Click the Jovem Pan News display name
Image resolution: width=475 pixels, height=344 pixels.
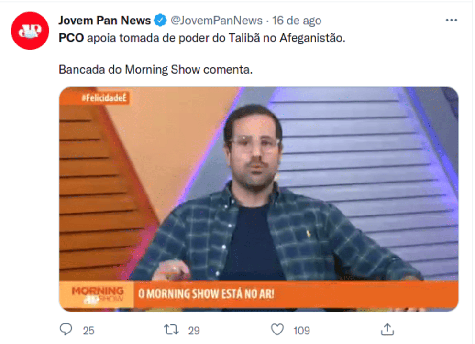tap(104, 21)
